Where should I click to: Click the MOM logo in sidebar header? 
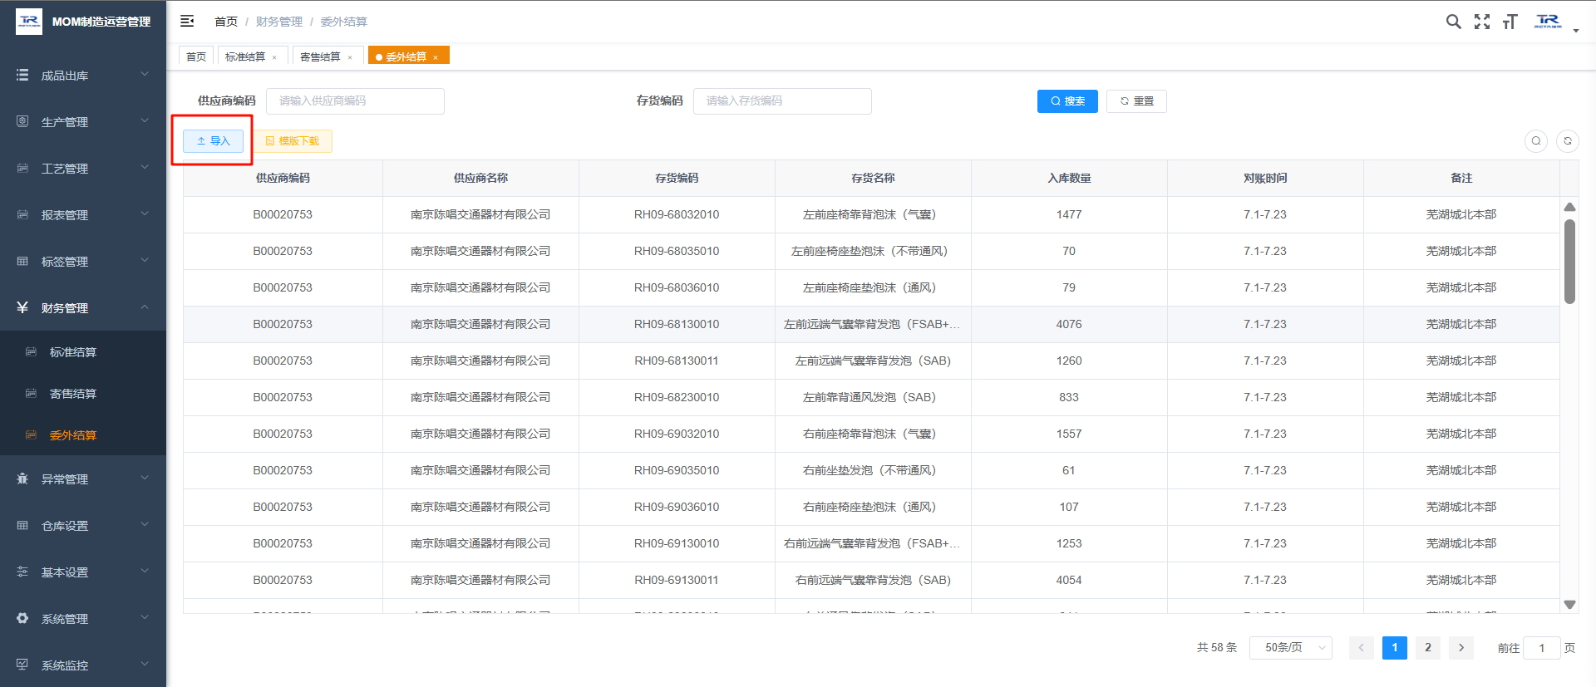point(29,22)
